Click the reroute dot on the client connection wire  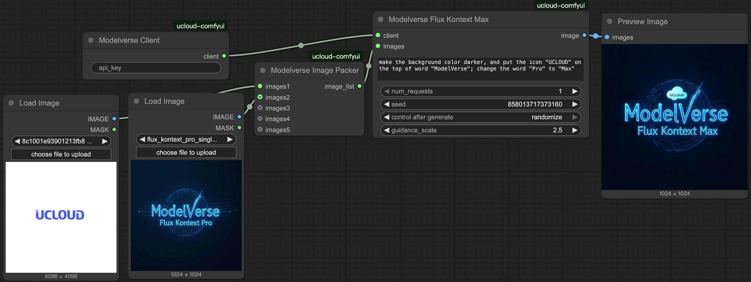[301, 45]
